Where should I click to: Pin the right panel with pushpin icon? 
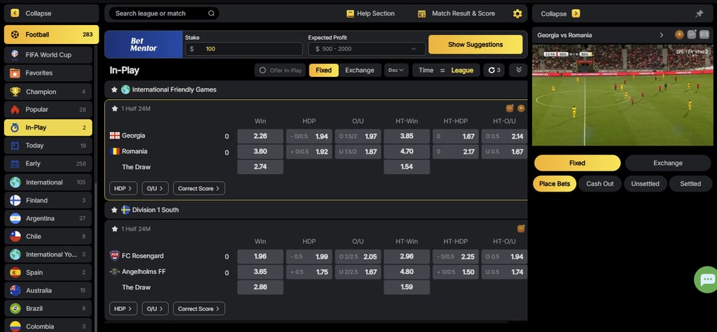699,14
